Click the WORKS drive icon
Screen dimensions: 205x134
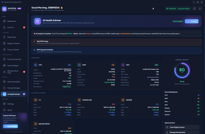(123, 100)
